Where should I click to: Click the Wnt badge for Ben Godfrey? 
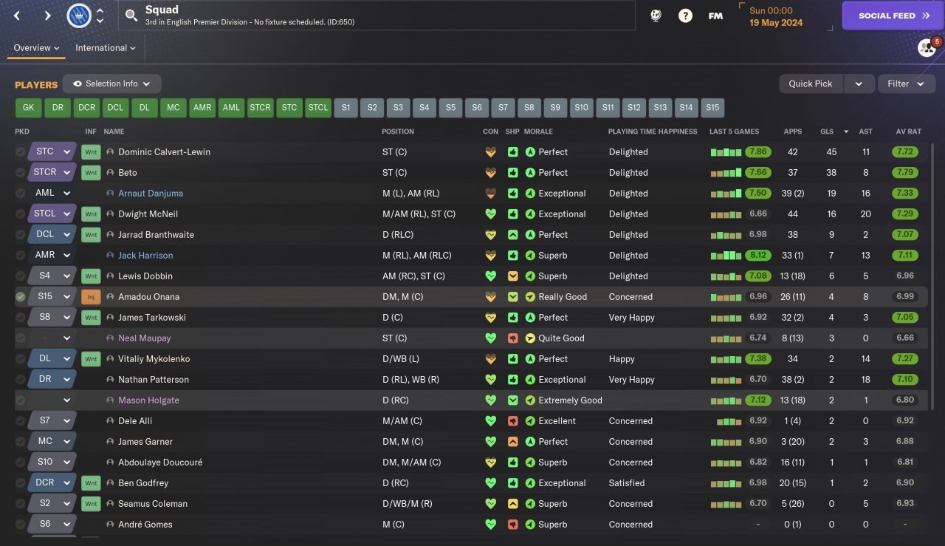(x=91, y=483)
